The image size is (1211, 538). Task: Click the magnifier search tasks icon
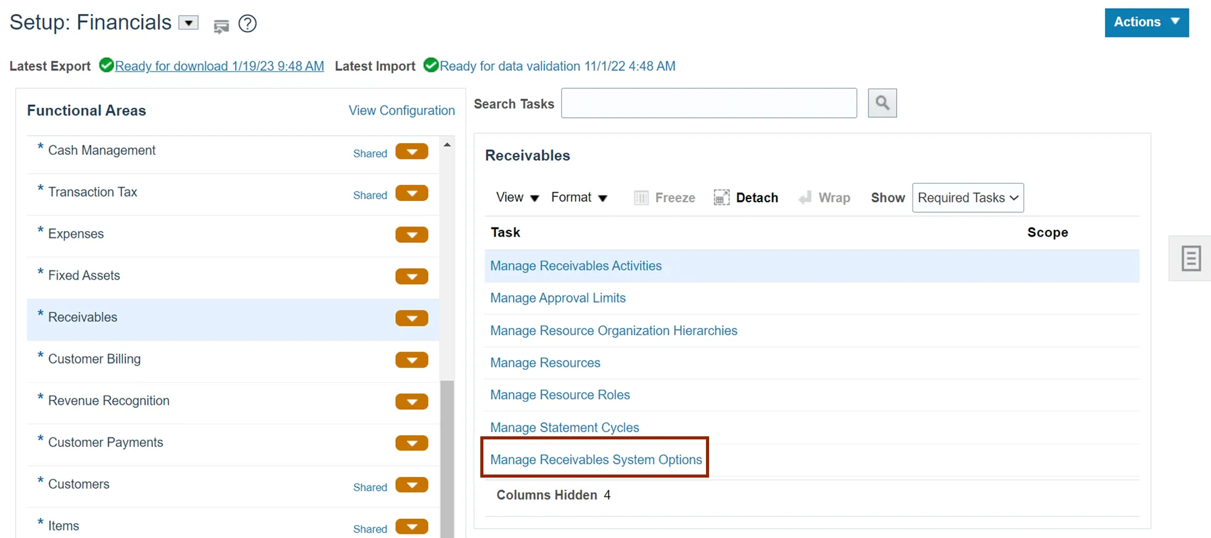(882, 103)
